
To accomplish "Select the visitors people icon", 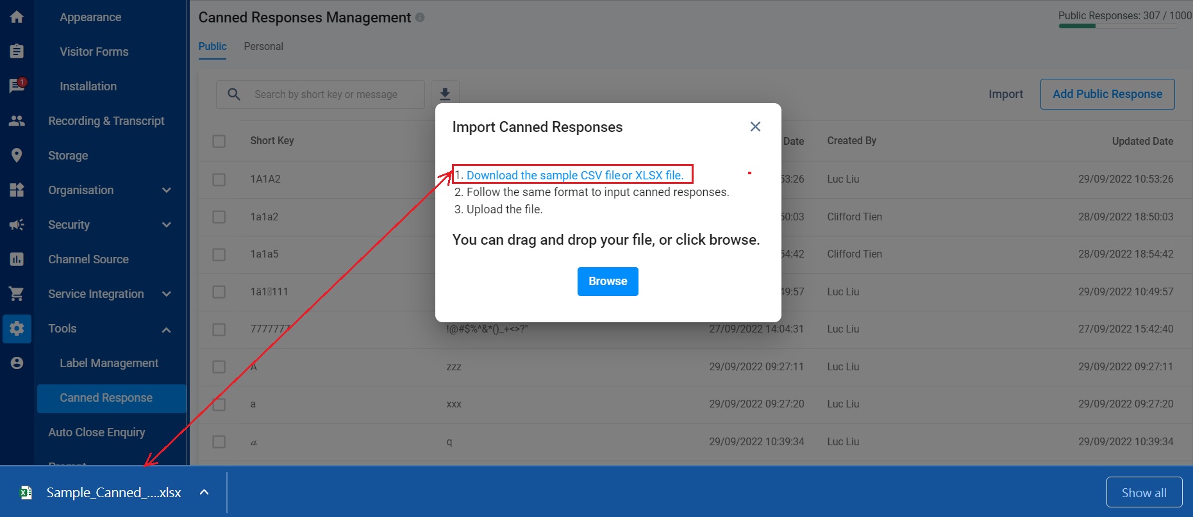I will tap(17, 120).
